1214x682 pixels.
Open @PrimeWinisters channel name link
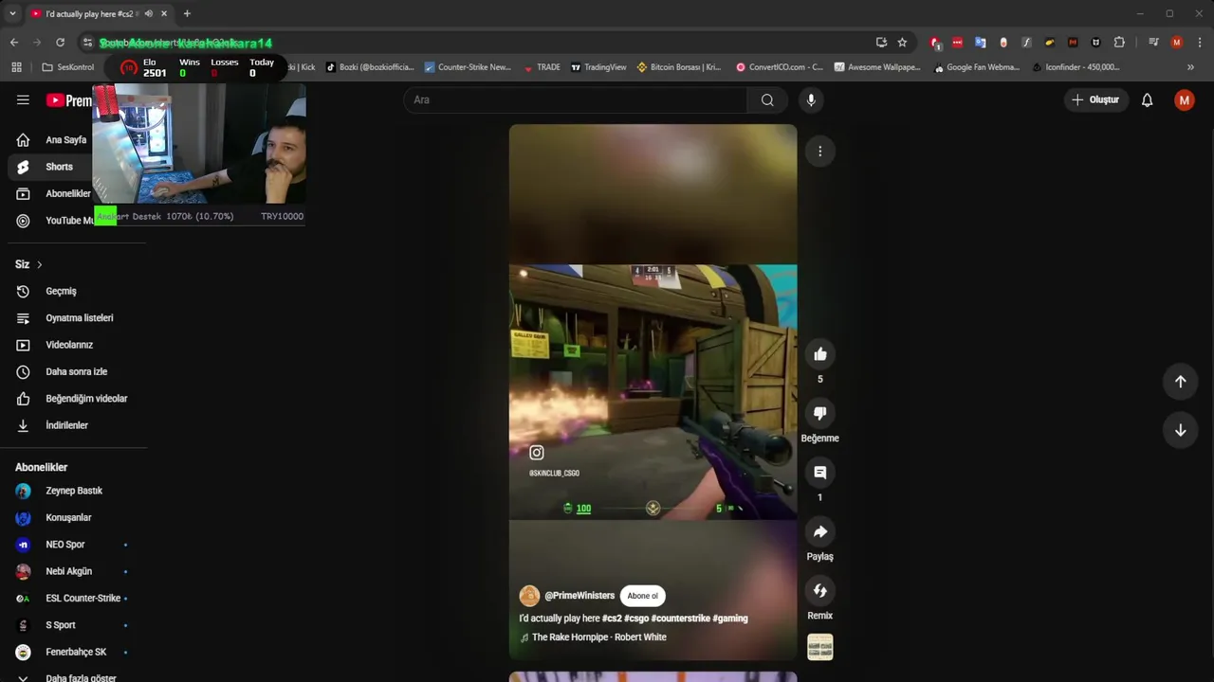coord(579,596)
